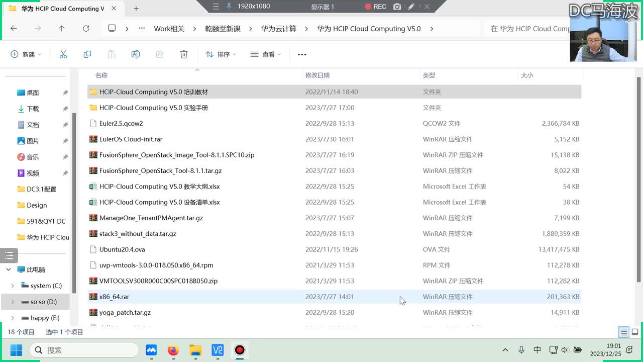643x362 pixels.
Task: Click the pin icon in recorder bar
Action: (229, 7)
